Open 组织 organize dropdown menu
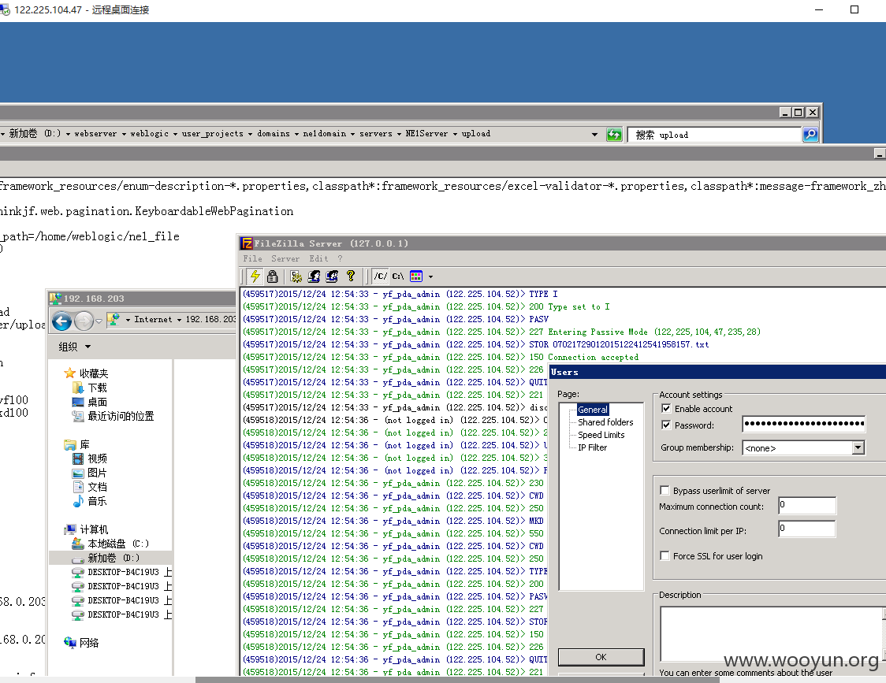This screenshot has width=886, height=683. click(x=74, y=347)
